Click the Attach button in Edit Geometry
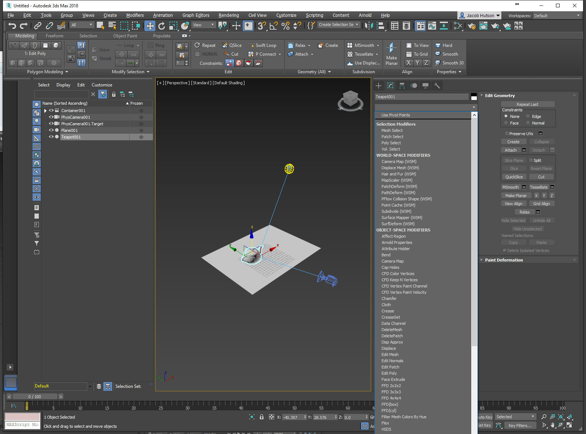The image size is (586, 434). click(x=511, y=150)
